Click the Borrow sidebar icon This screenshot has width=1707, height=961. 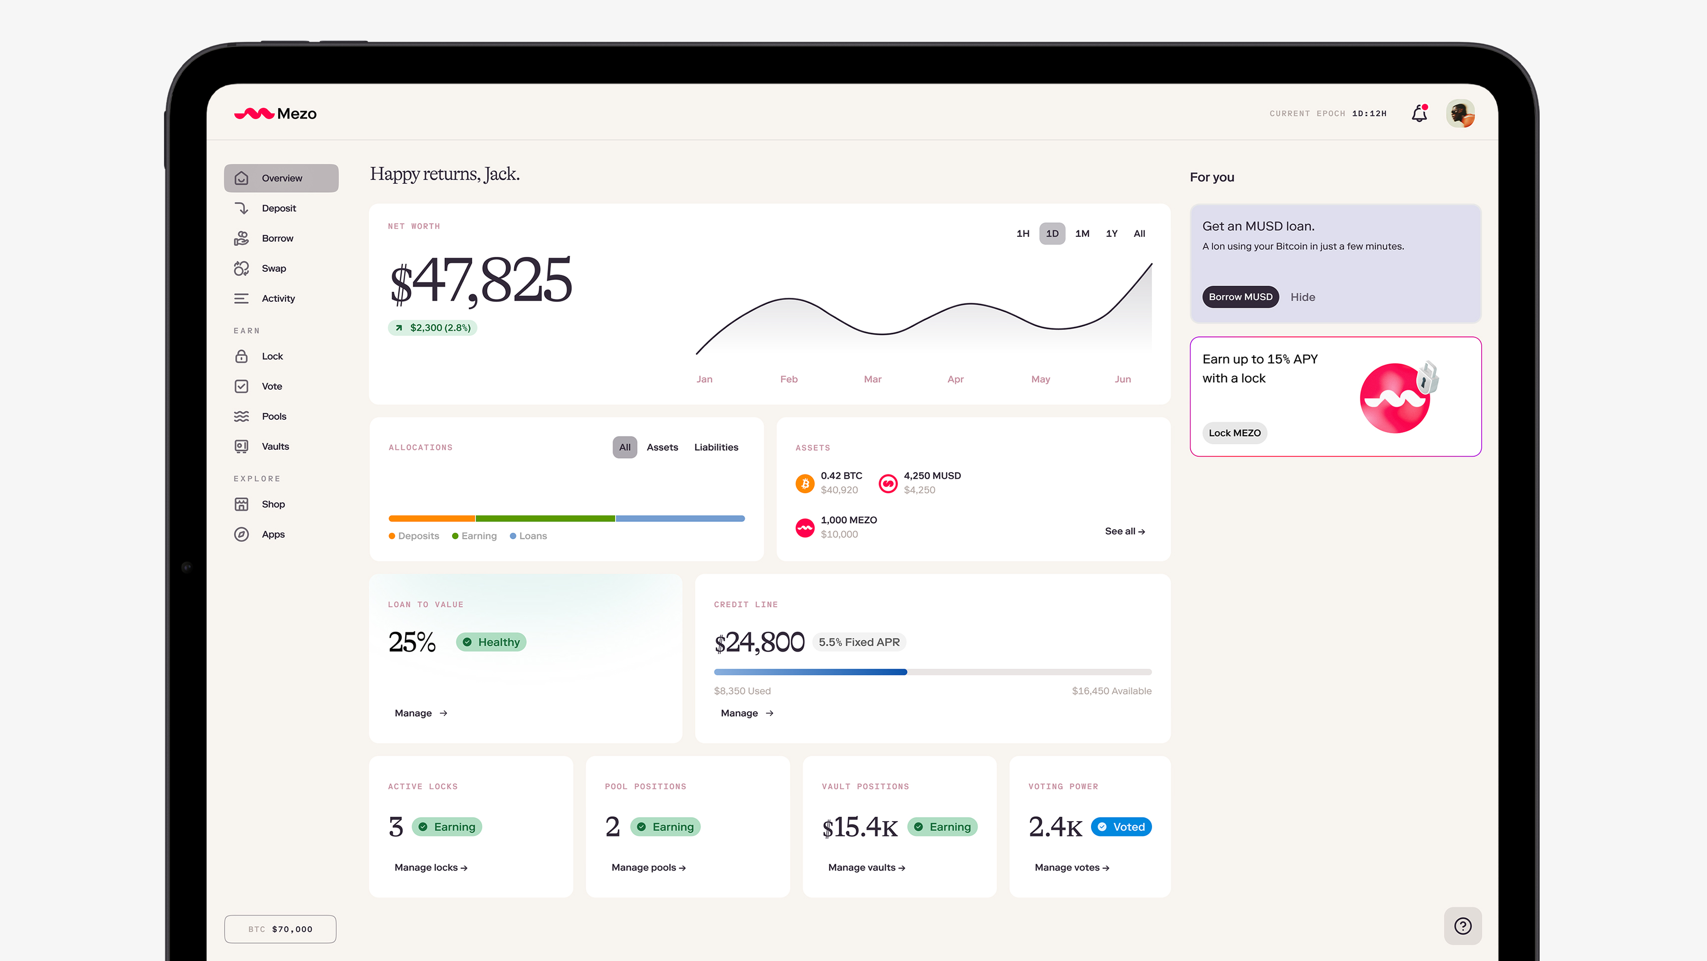241,238
